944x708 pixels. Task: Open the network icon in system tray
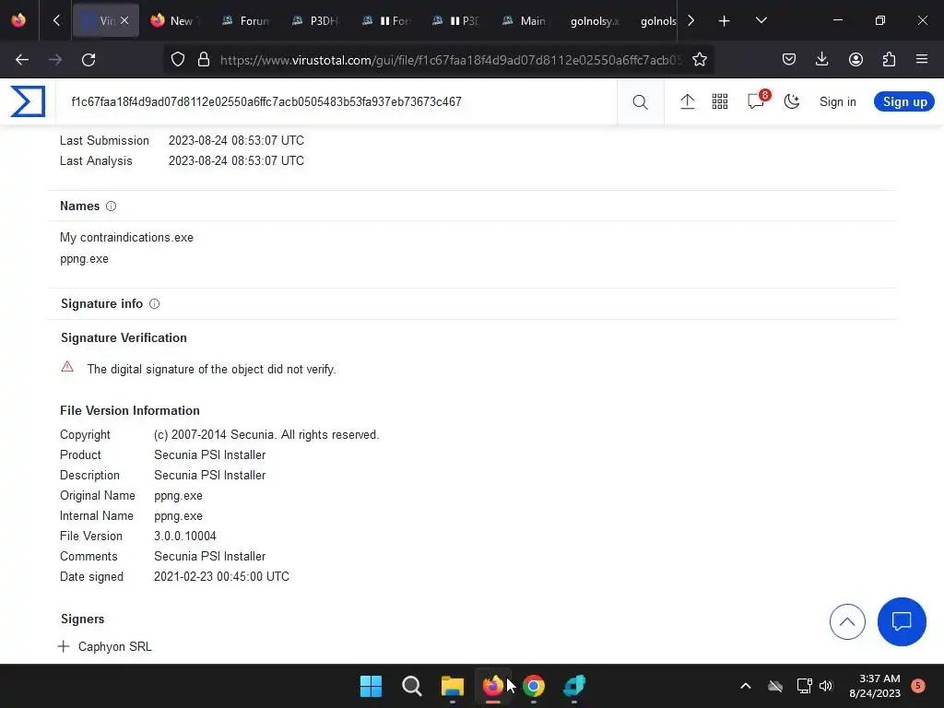(x=804, y=686)
